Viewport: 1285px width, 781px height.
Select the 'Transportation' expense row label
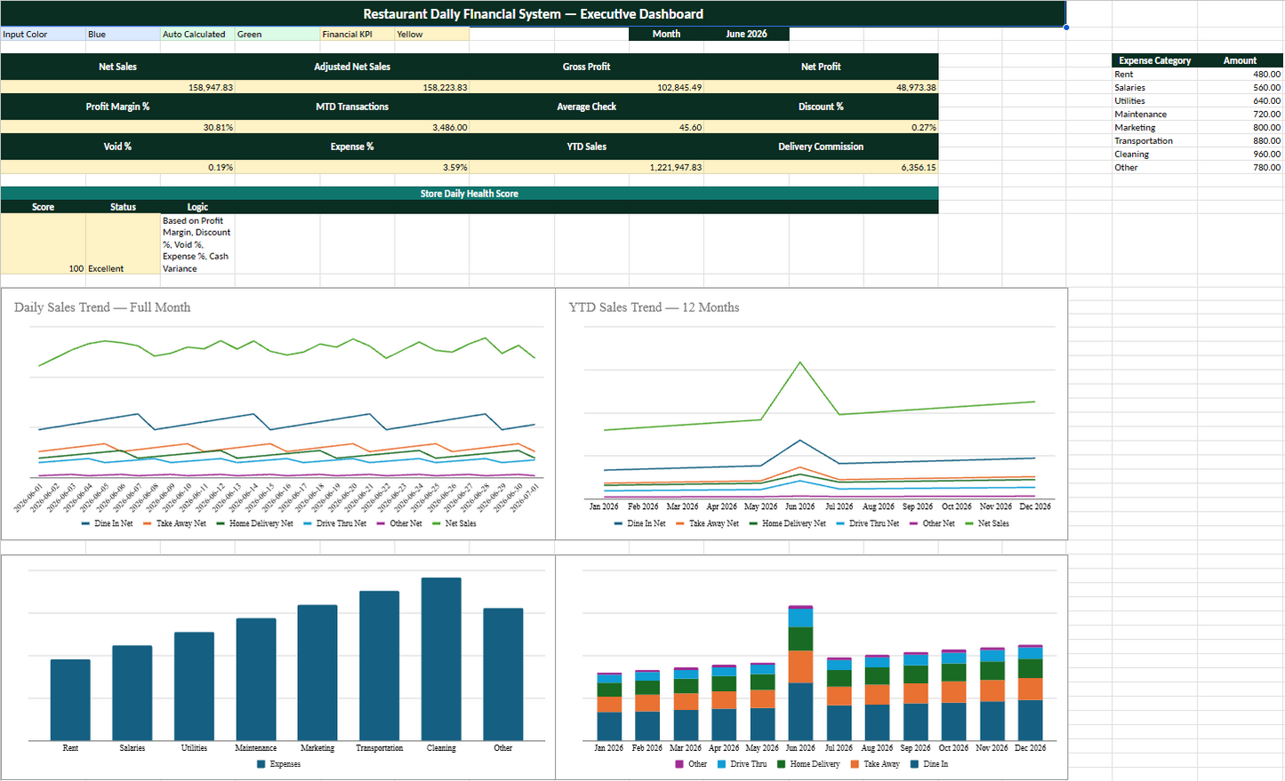pos(1154,140)
